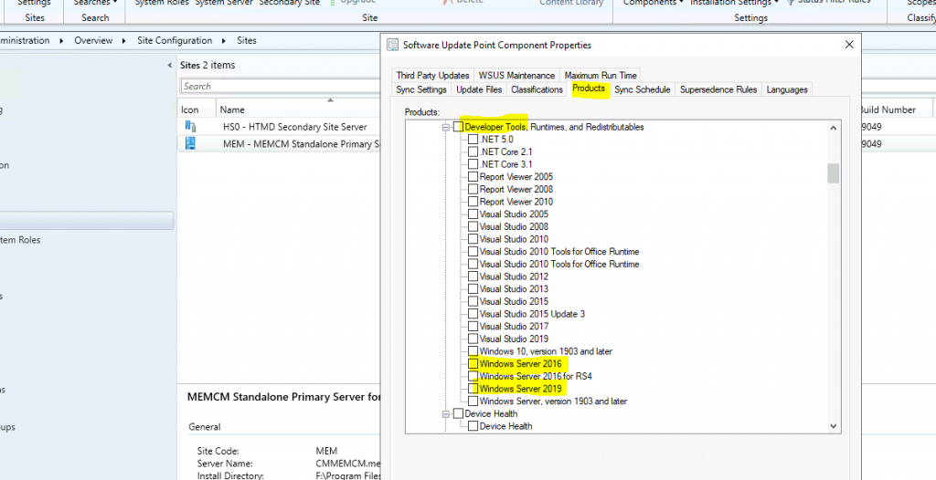Enable the Visual Studio 2013 checkbox

pyautogui.click(x=473, y=289)
